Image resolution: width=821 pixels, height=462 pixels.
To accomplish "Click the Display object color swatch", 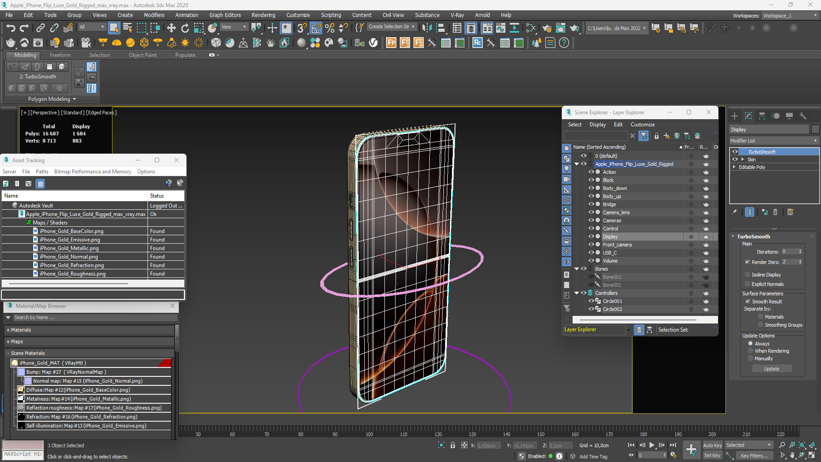I will coord(815,130).
